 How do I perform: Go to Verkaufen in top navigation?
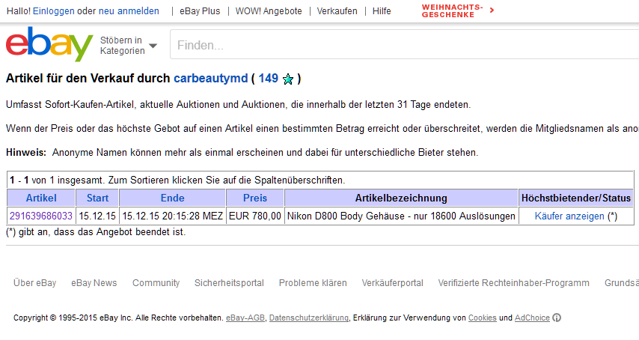(x=337, y=11)
